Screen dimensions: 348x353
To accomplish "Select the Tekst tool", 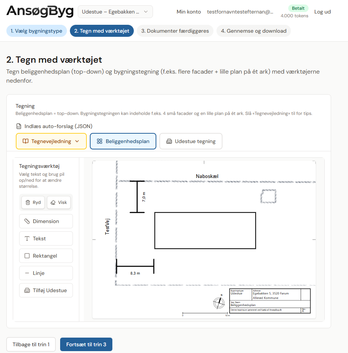I will pos(46,238).
